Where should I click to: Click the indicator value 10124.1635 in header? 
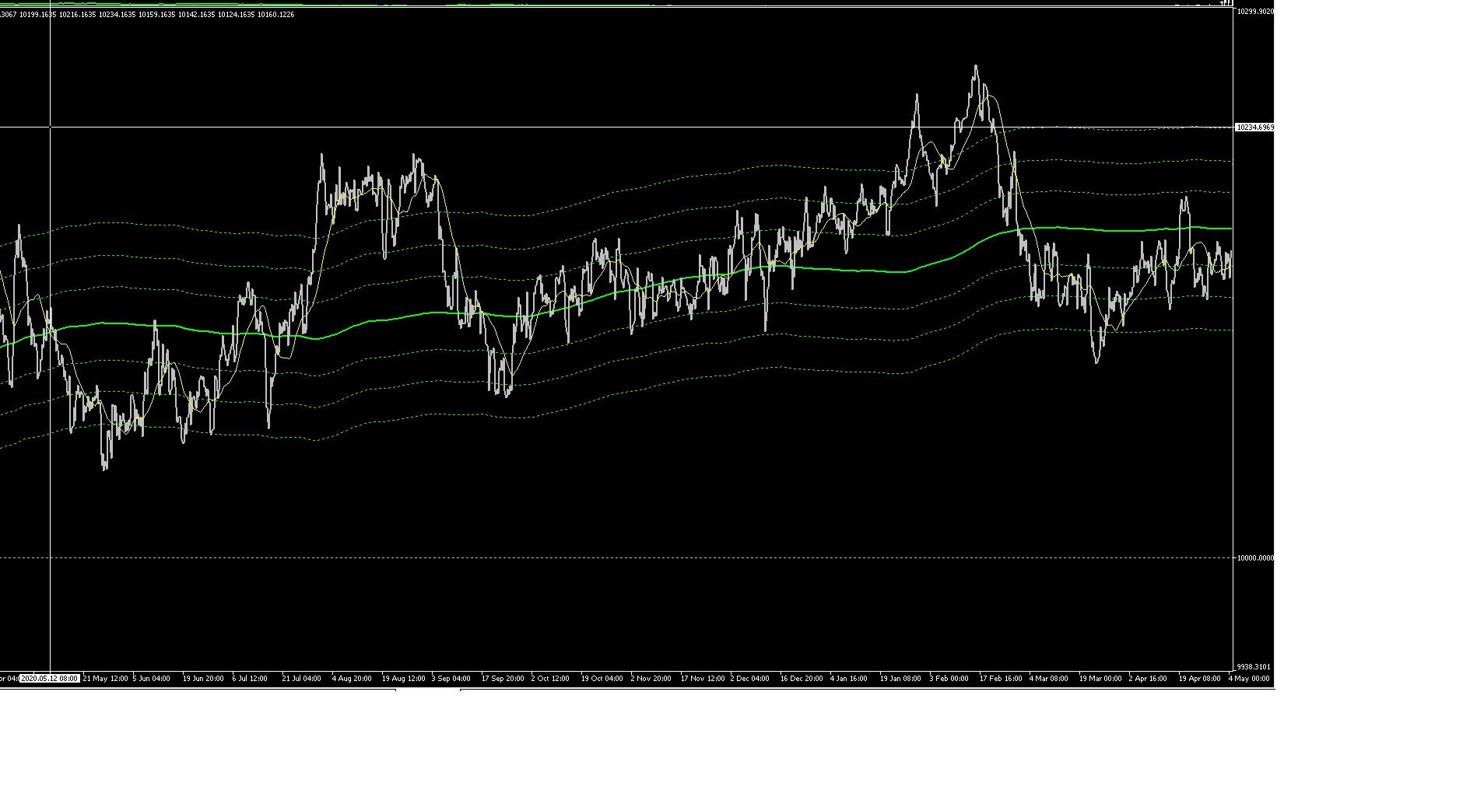[237, 15]
